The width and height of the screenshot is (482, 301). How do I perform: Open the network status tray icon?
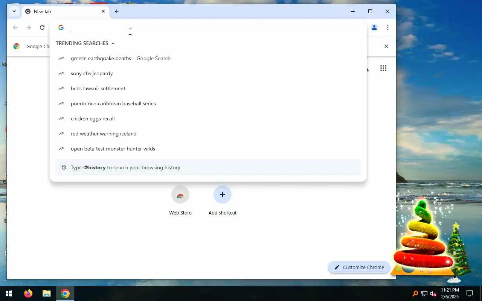point(424,293)
